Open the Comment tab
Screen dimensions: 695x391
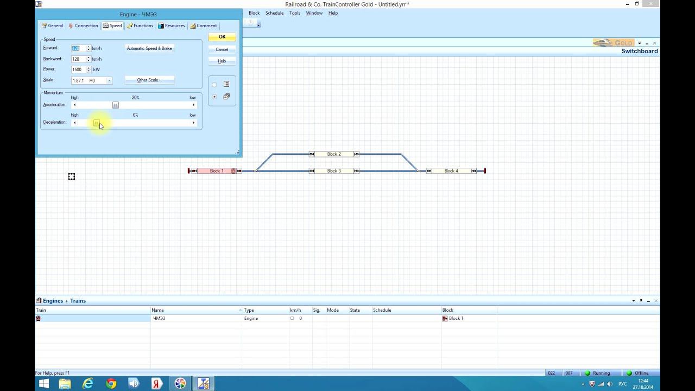[x=204, y=26]
